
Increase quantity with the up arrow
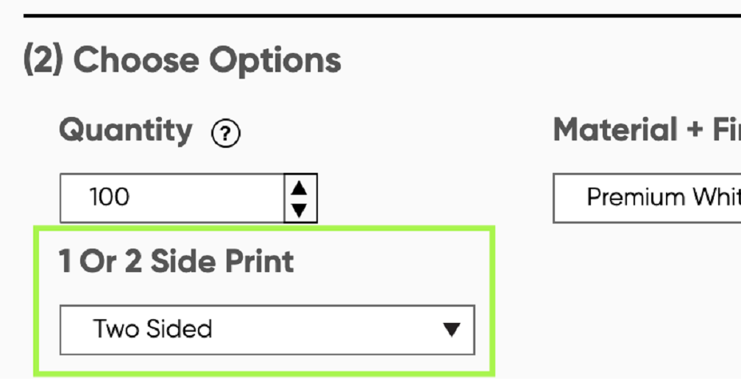[299, 188]
